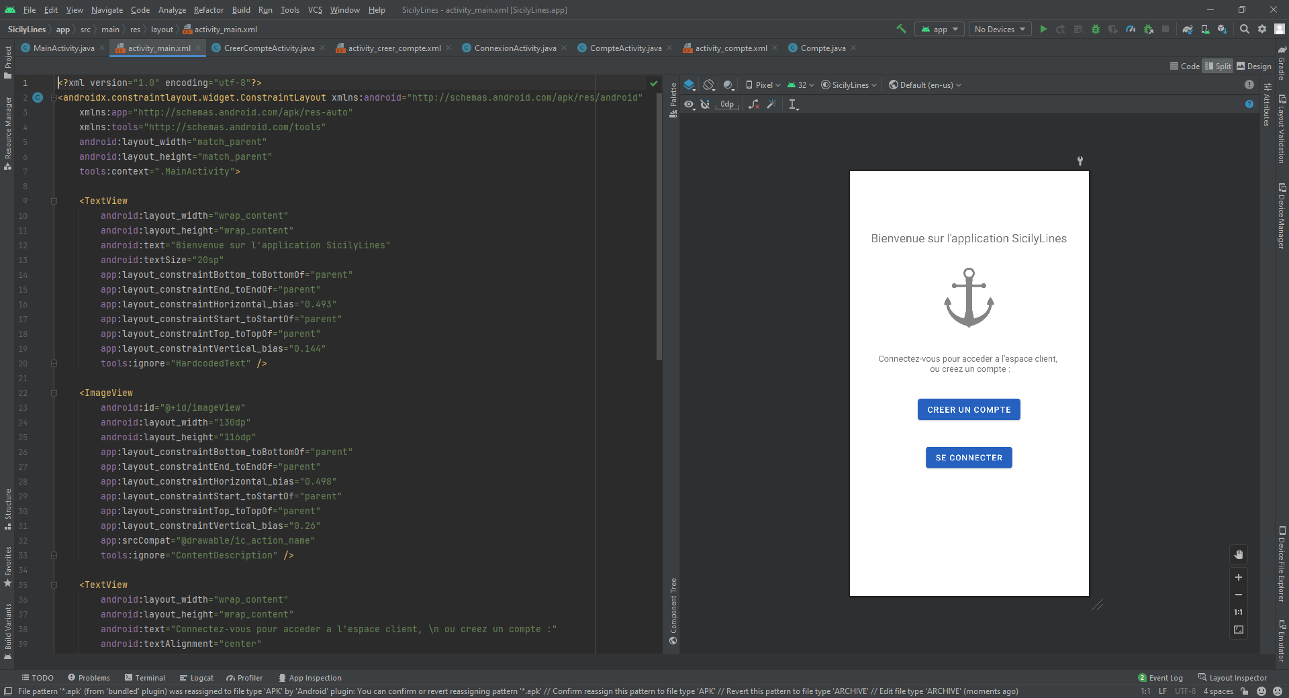Open the app run configuration dropdown
1289x698 pixels.
pos(939,29)
